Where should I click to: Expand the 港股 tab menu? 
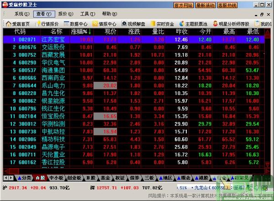(x=201, y=178)
